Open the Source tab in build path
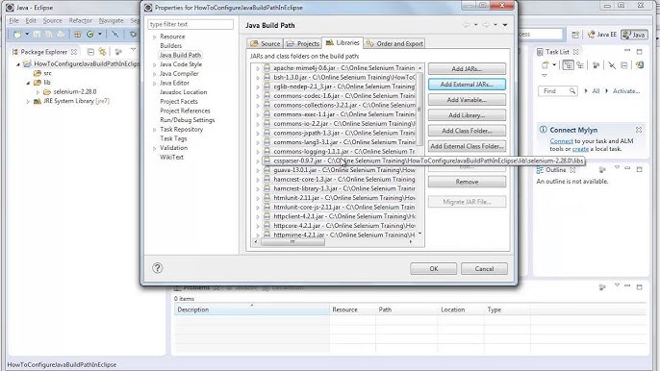This screenshot has height=371, width=660. pos(265,43)
